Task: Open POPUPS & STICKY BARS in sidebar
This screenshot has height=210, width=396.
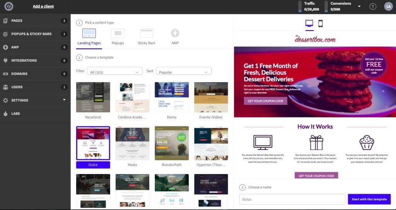Action: [31, 34]
